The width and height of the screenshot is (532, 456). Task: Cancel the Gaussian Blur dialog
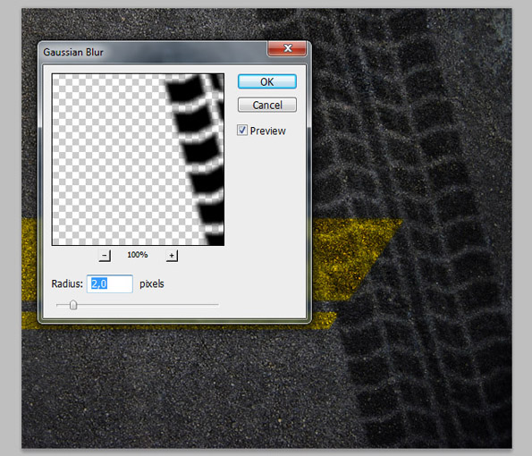tap(267, 105)
